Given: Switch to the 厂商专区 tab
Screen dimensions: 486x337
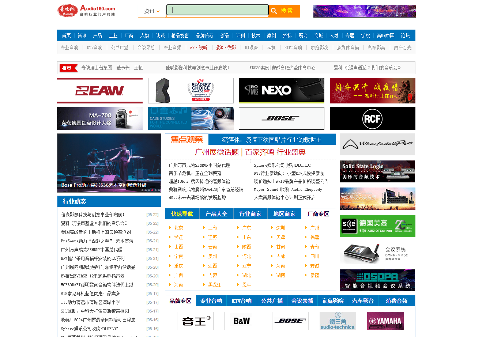Looking at the screenshot, I should click(x=318, y=214).
